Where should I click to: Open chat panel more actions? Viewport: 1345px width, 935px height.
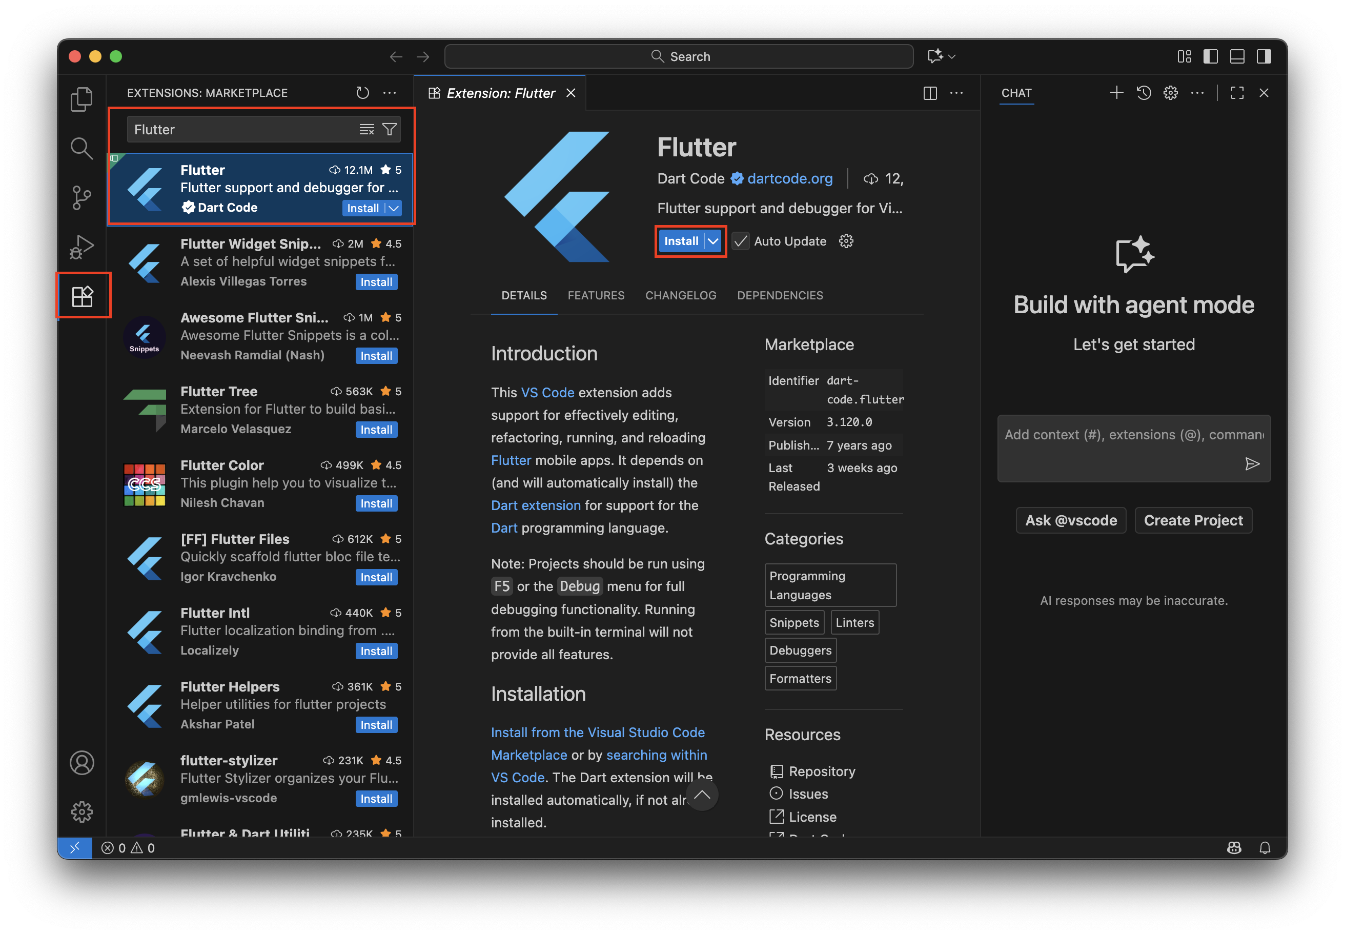click(x=1197, y=93)
